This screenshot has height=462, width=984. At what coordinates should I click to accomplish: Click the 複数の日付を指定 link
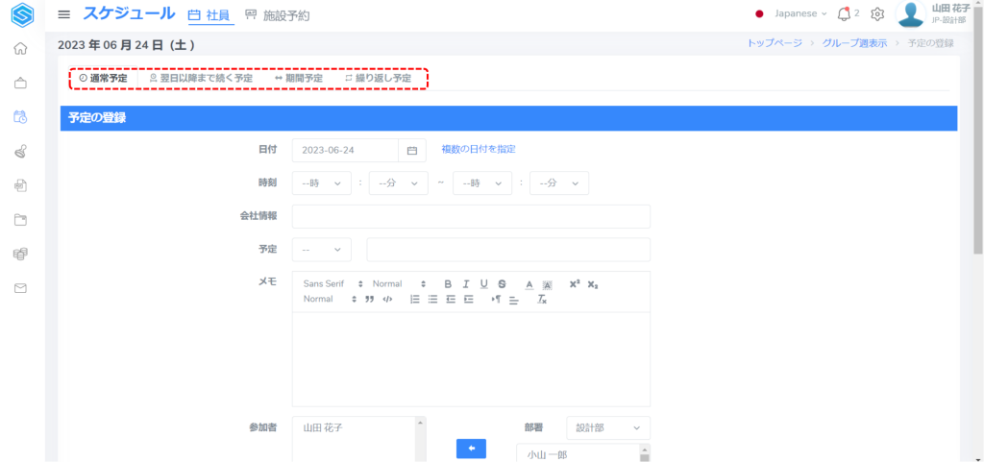[479, 150]
